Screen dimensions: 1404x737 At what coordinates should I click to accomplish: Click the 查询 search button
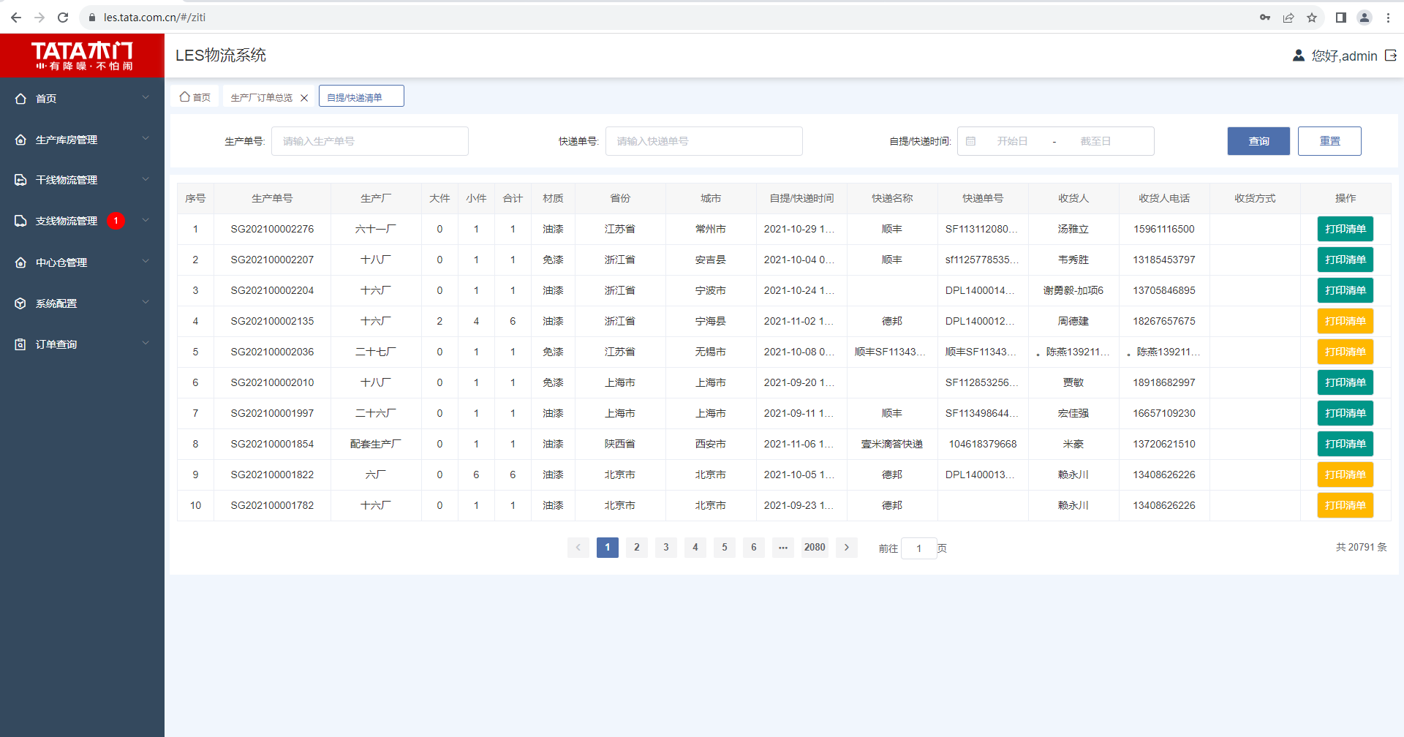tap(1258, 141)
